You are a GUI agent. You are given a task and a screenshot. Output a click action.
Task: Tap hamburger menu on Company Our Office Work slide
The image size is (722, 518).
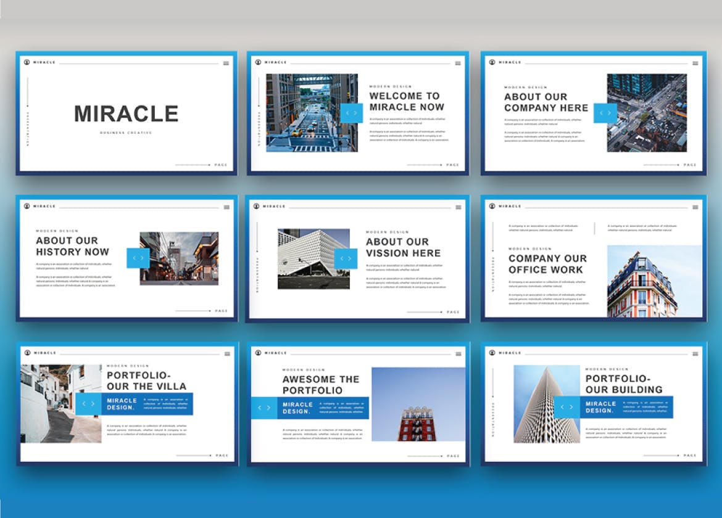(x=695, y=207)
